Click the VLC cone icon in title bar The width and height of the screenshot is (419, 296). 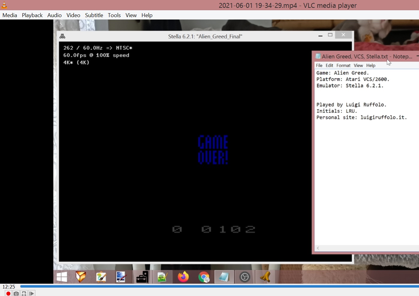click(4, 5)
